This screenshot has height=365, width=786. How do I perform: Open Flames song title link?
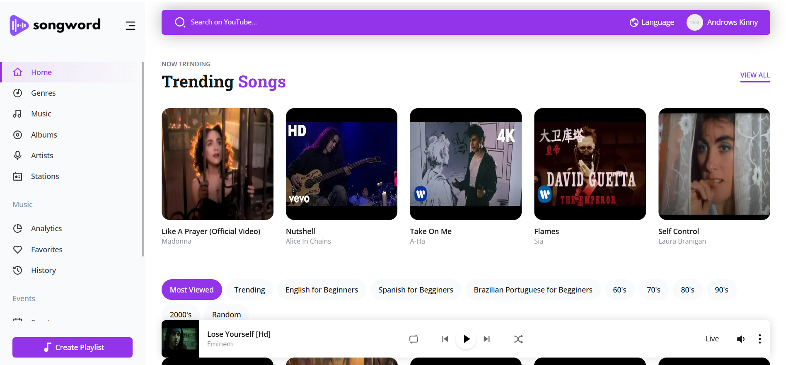pos(547,231)
